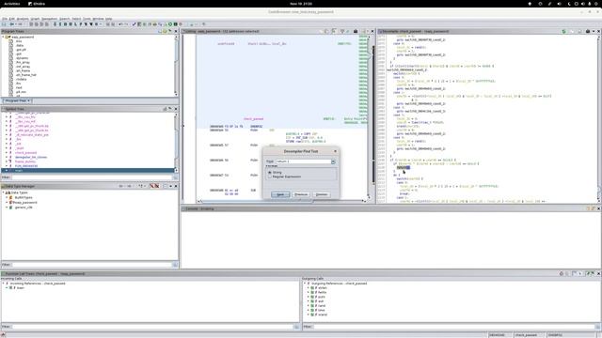Click the Listing horizontal scrollbar

point(282,201)
